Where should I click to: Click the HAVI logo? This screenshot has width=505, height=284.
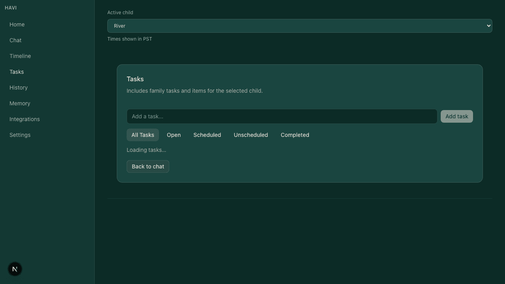click(x=11, y=7)
